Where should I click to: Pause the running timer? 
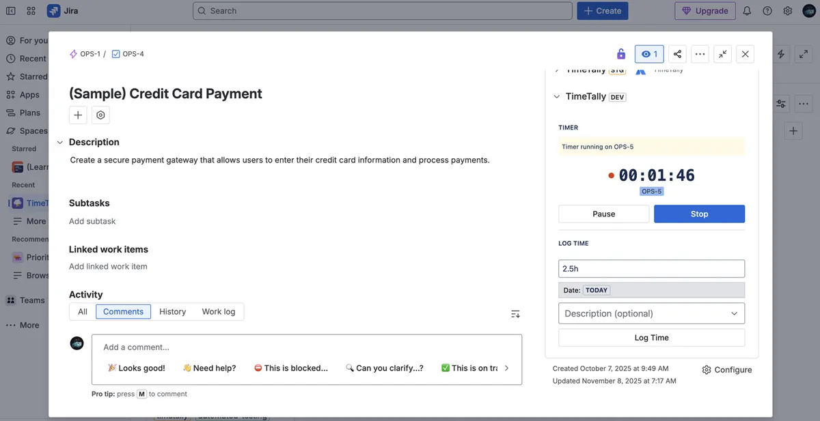point(604,214)
